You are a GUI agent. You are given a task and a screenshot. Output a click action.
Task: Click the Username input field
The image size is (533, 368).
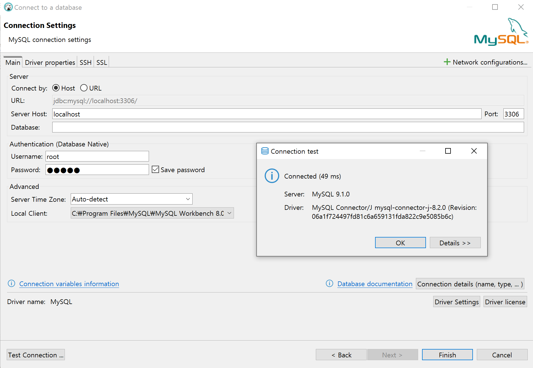coord(97,156)
